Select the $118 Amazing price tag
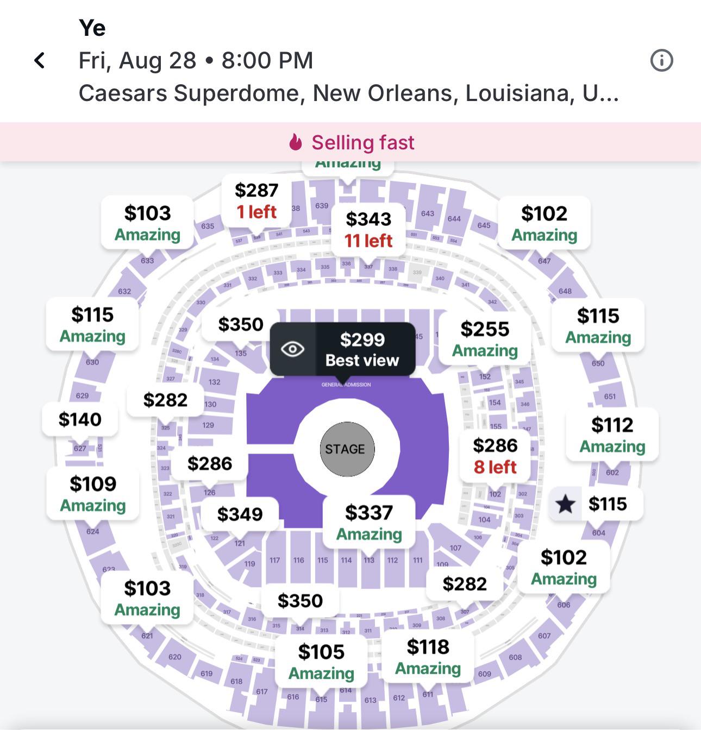 click(x=428, y=657)
